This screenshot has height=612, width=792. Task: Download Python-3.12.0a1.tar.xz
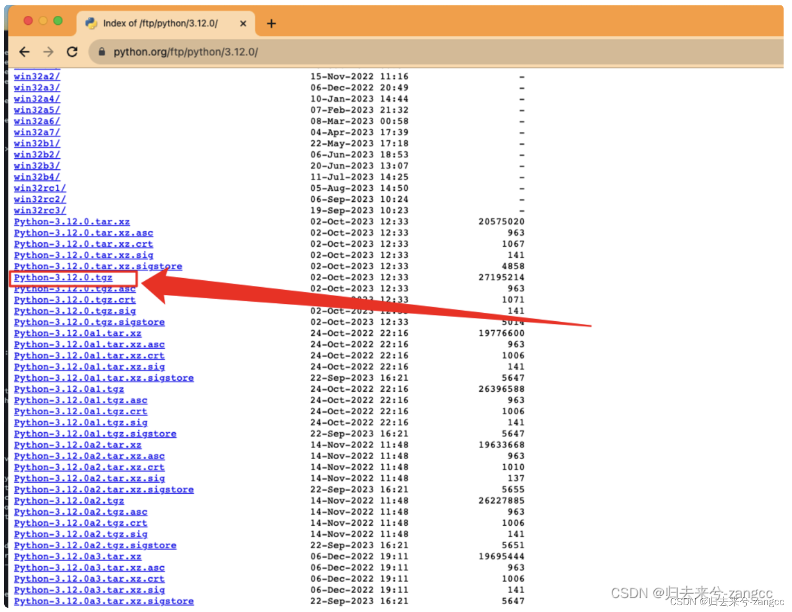77,333
